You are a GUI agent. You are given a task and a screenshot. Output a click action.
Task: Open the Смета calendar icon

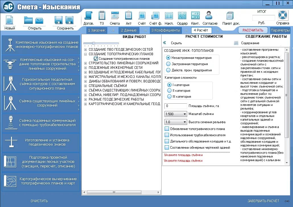(115, 16)
